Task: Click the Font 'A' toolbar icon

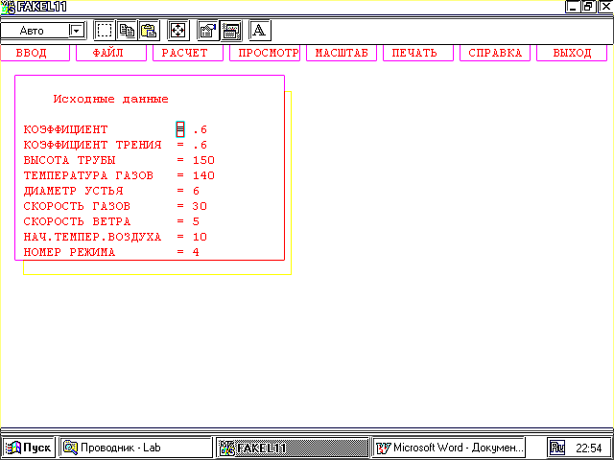Action: click(260, 31)
